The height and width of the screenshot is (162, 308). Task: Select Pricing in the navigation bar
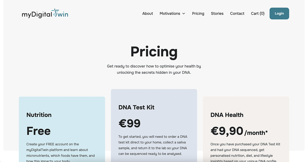point(198,13)
